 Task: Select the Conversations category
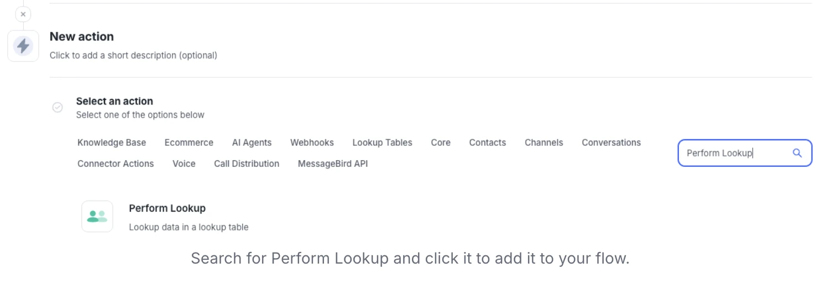tap(611, 143)
